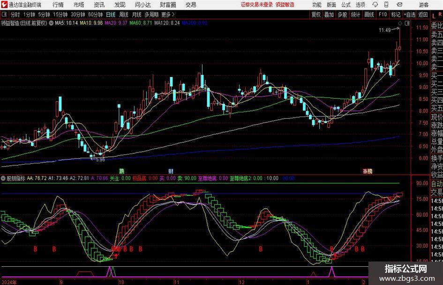Switch to the 周线 weekly tab

pos(124,15)
